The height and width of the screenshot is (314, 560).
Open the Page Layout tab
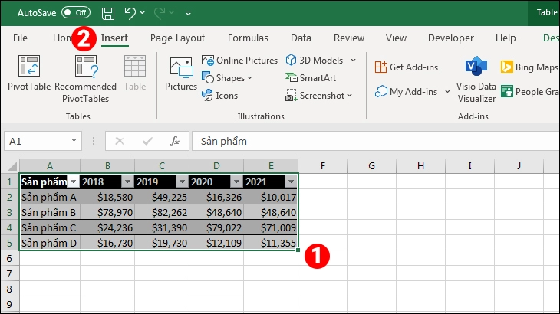[x=177, y=38]
